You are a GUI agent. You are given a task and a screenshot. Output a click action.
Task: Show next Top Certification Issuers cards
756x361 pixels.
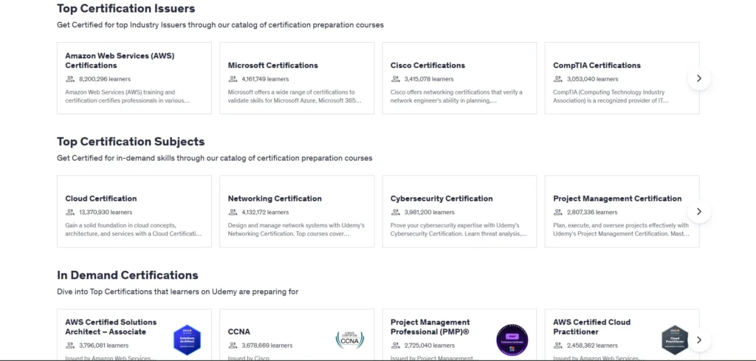coord(699,78)
